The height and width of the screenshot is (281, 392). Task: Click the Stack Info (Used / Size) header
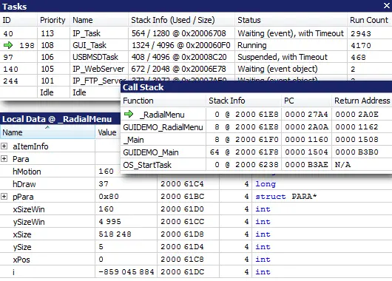[173, 20]
